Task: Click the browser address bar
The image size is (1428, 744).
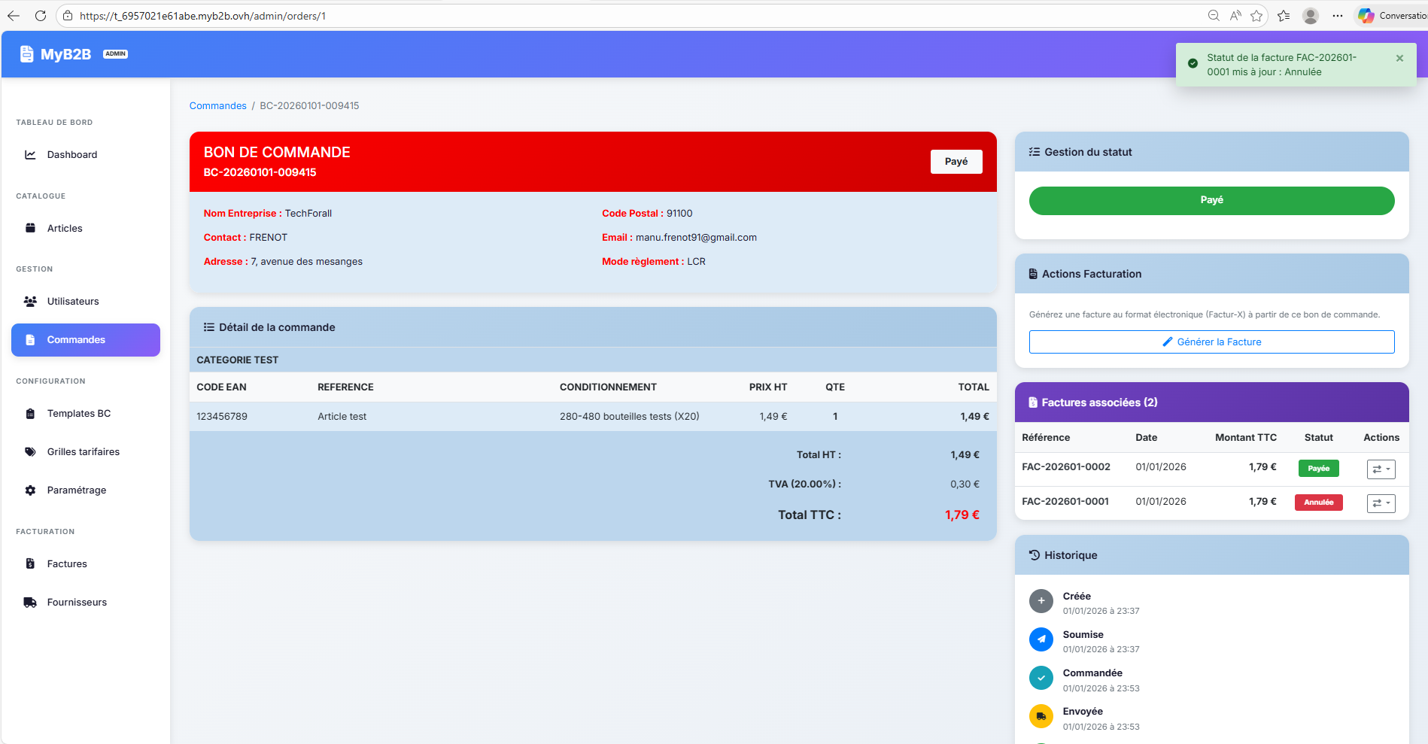Action: click(602, 16)
